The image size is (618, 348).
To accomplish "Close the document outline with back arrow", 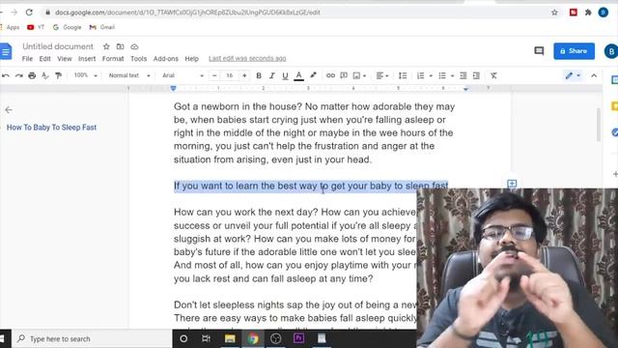I will 9,109.
